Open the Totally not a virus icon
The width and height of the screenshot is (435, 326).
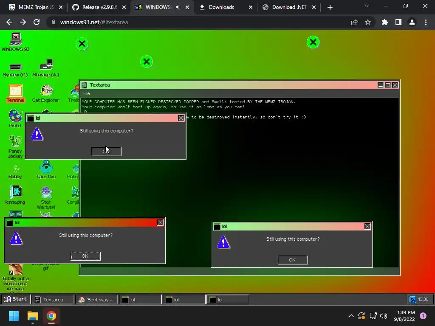(x=15, y=277)
